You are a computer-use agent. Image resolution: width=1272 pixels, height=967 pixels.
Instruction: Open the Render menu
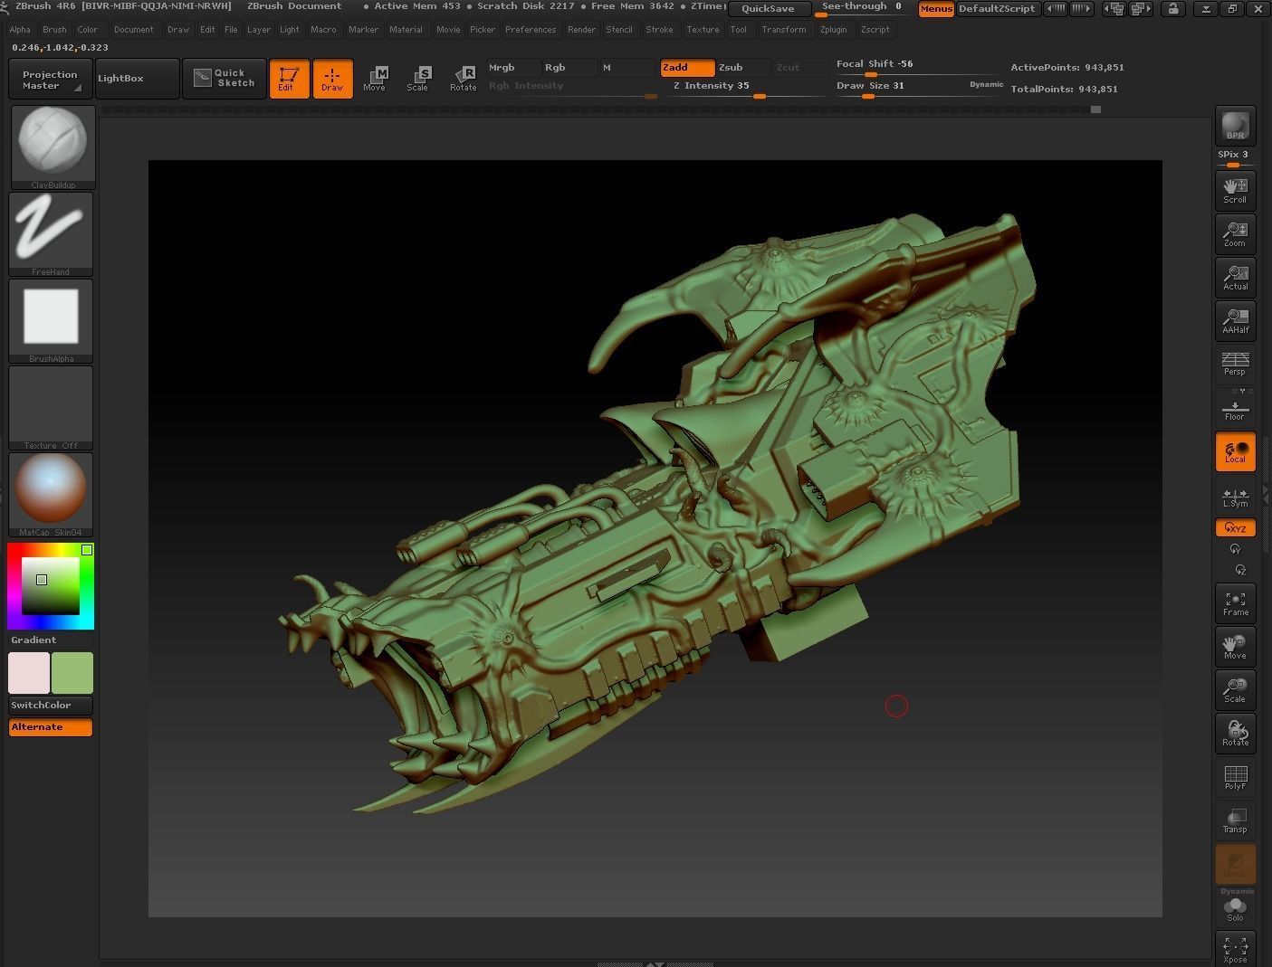(x=581, y=30)
